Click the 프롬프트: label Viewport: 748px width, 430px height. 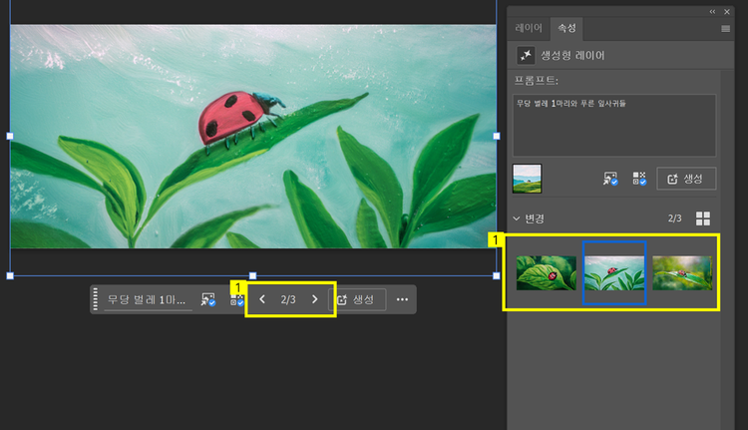pos(537,81)
